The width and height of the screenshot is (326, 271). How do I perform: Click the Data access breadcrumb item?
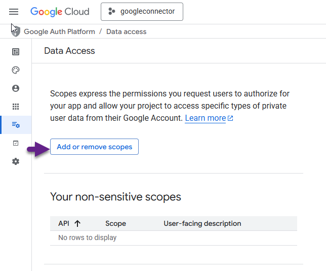pos(126,31)
